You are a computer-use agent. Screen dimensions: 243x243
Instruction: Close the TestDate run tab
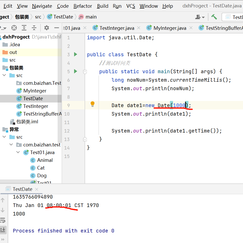(37, 189)
